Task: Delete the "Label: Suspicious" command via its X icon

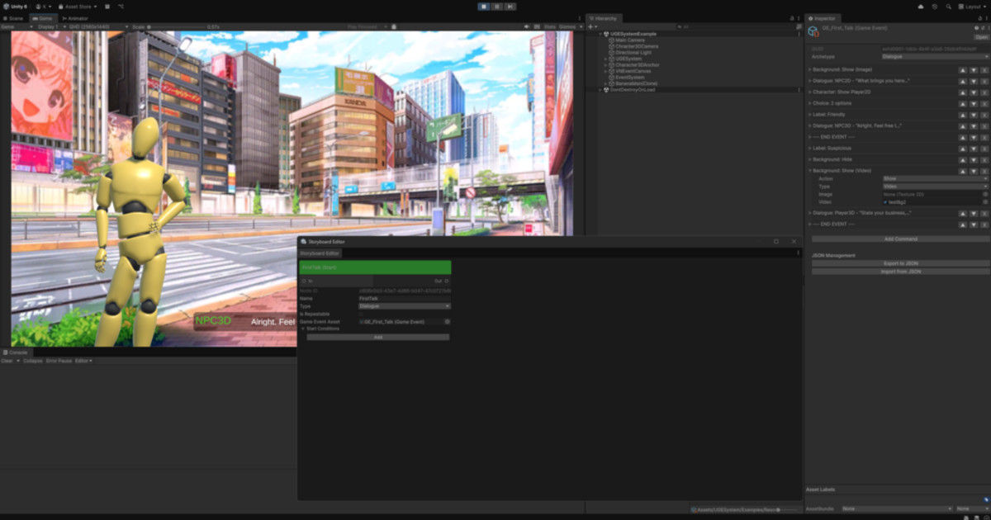Action: (985, 148)
